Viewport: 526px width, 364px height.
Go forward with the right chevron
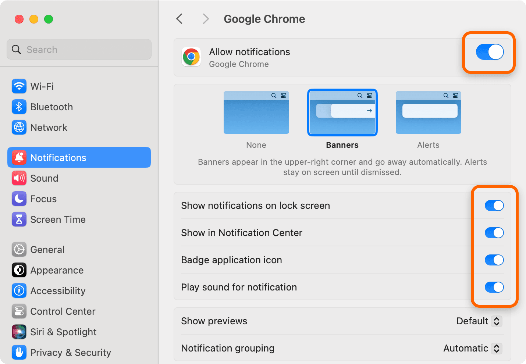click(206, 19)
